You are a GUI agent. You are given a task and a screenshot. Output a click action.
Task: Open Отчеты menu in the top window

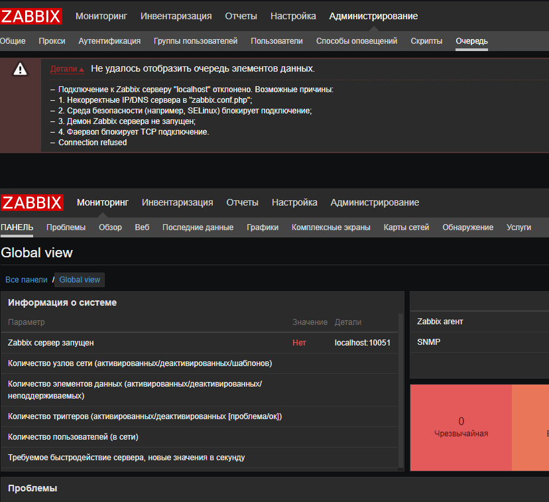[241, 16]
